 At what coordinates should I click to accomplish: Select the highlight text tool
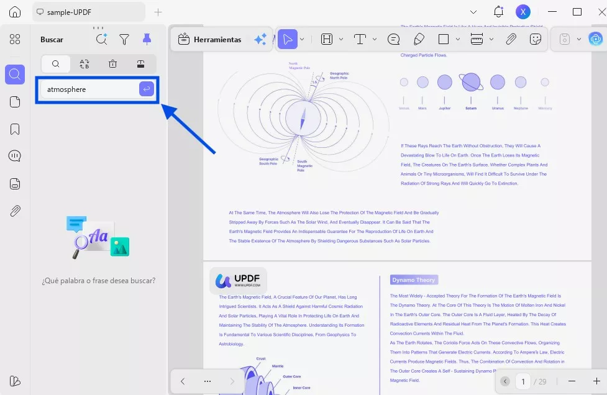click(x=327, y=39)
